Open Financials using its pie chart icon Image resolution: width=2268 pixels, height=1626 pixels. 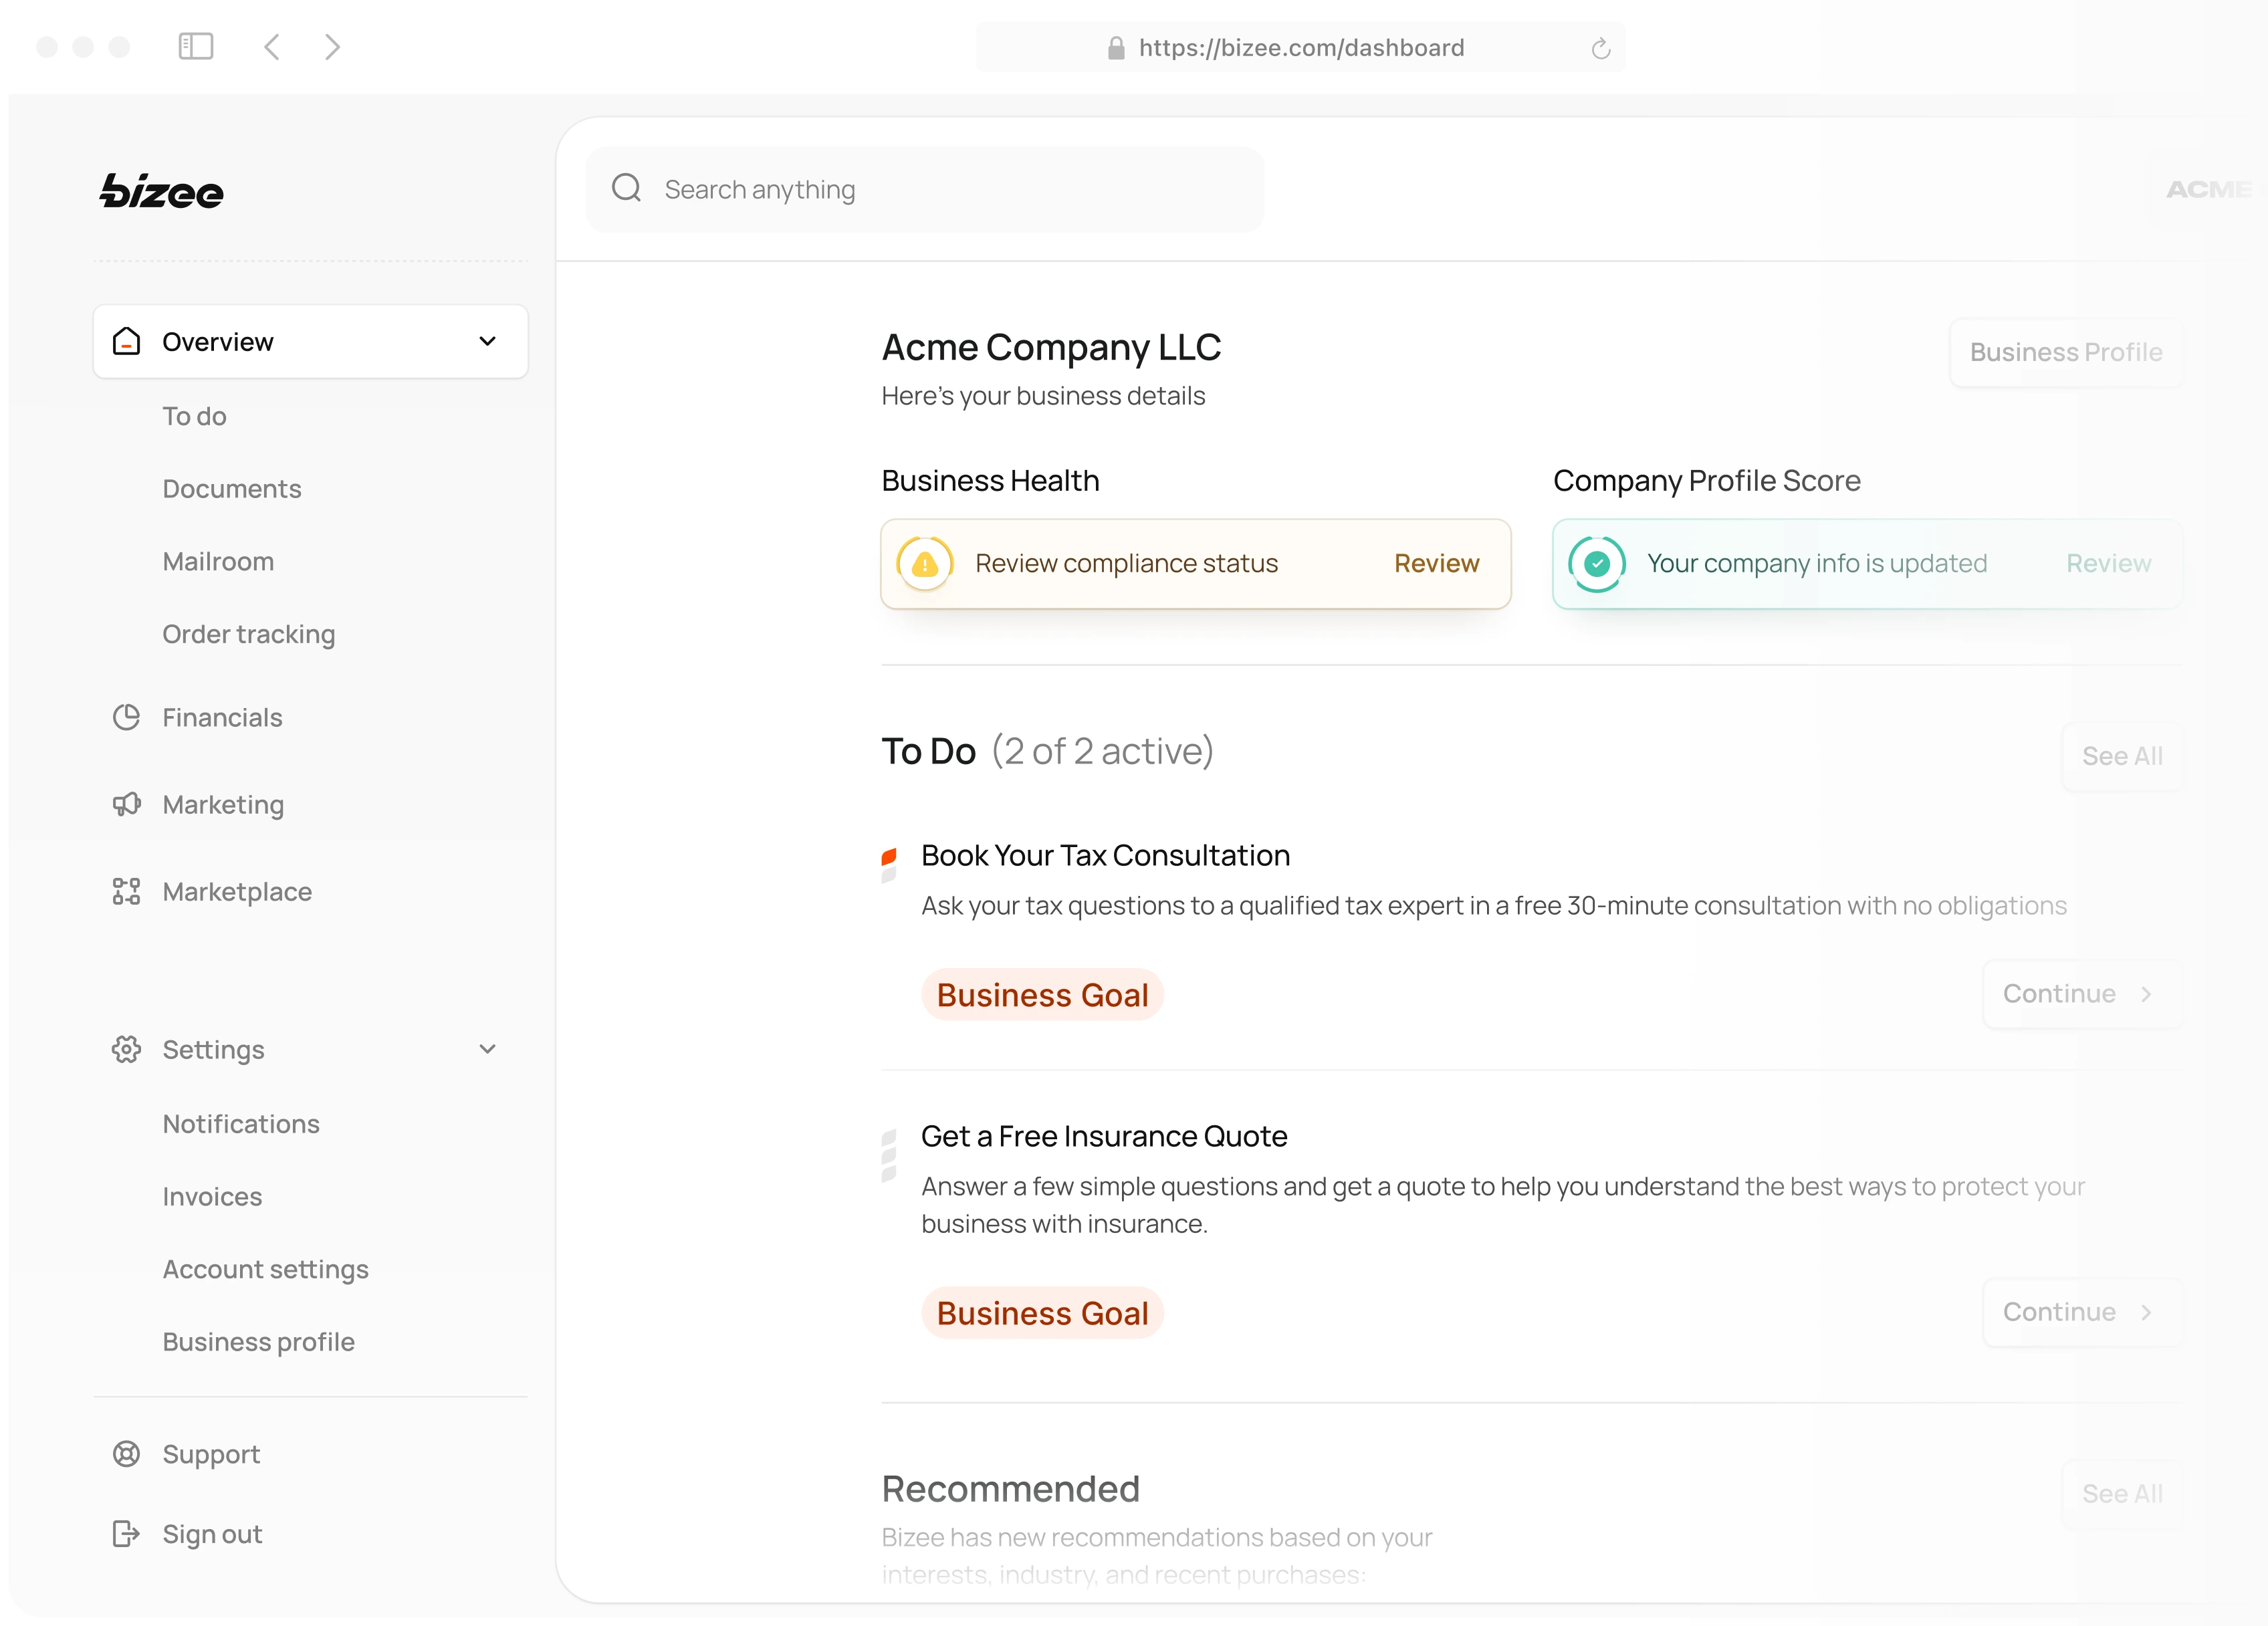126,717
